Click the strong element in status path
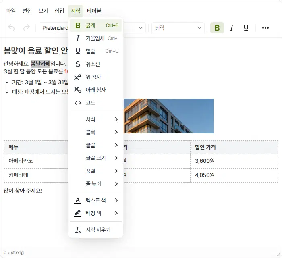 17,252
